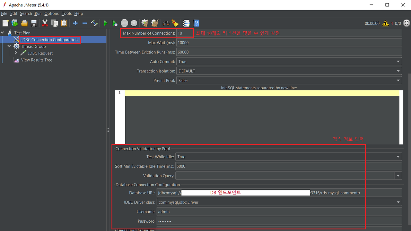Viewport: 411px width, 231px height.
Task: Click the Password field
Action: (x=279, y=221)
